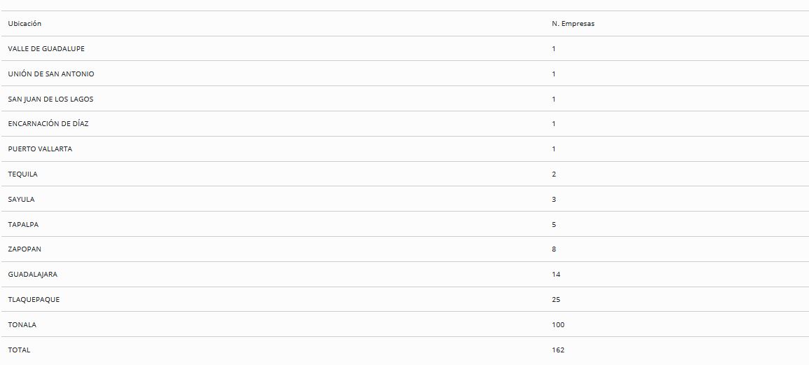Click the TOTAL row label
Screen dimensions: 809x365
19,350
